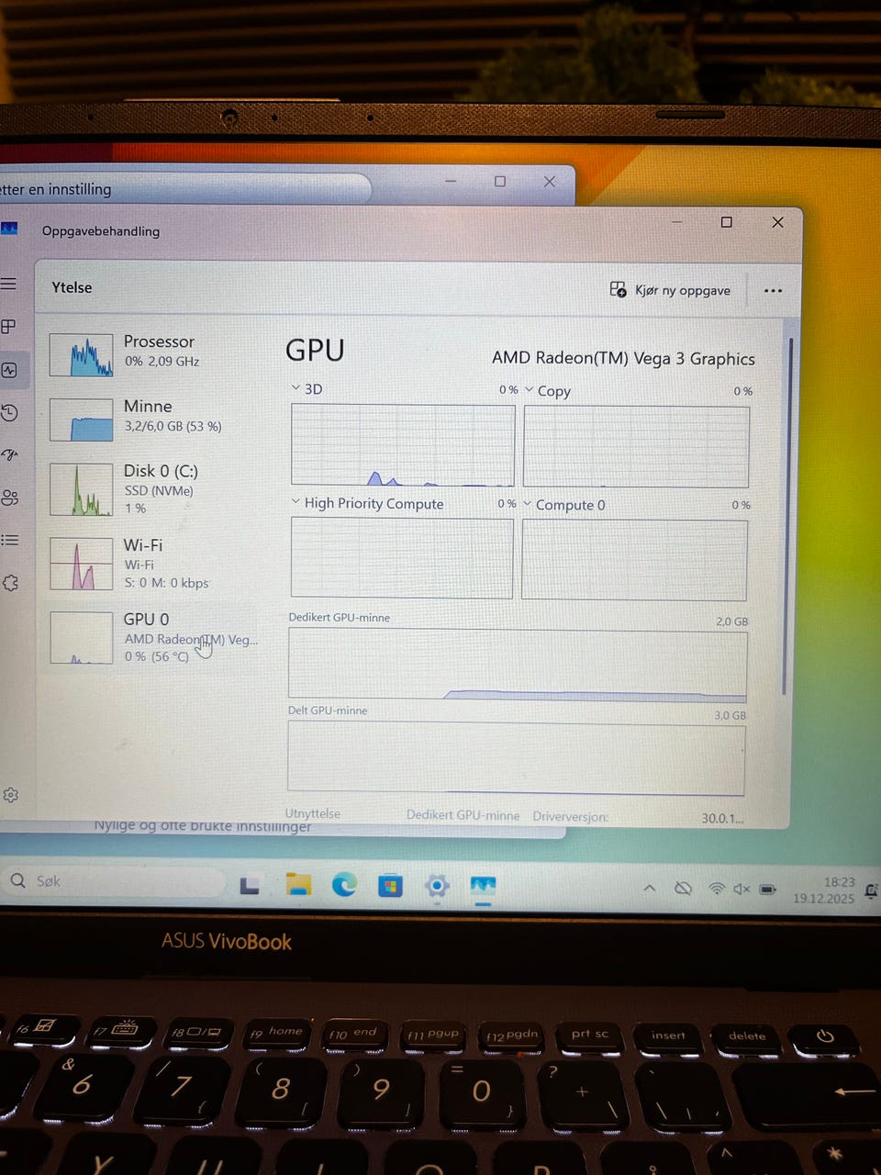Launch Microsoft Edge from the taskbar
The width and height of the screenshot is (881, 1175).
pyautogui.click(x=344, y=885)
